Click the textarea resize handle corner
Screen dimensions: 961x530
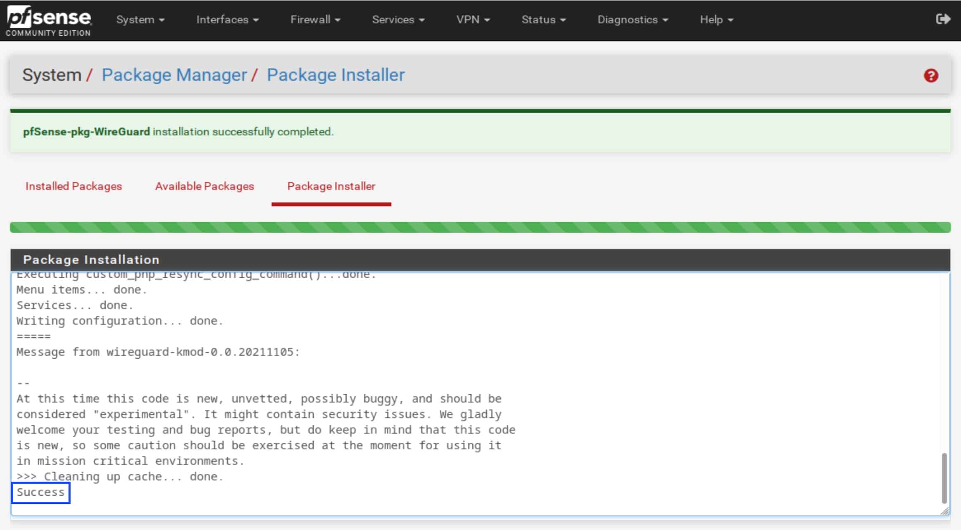tap(945, 511)
